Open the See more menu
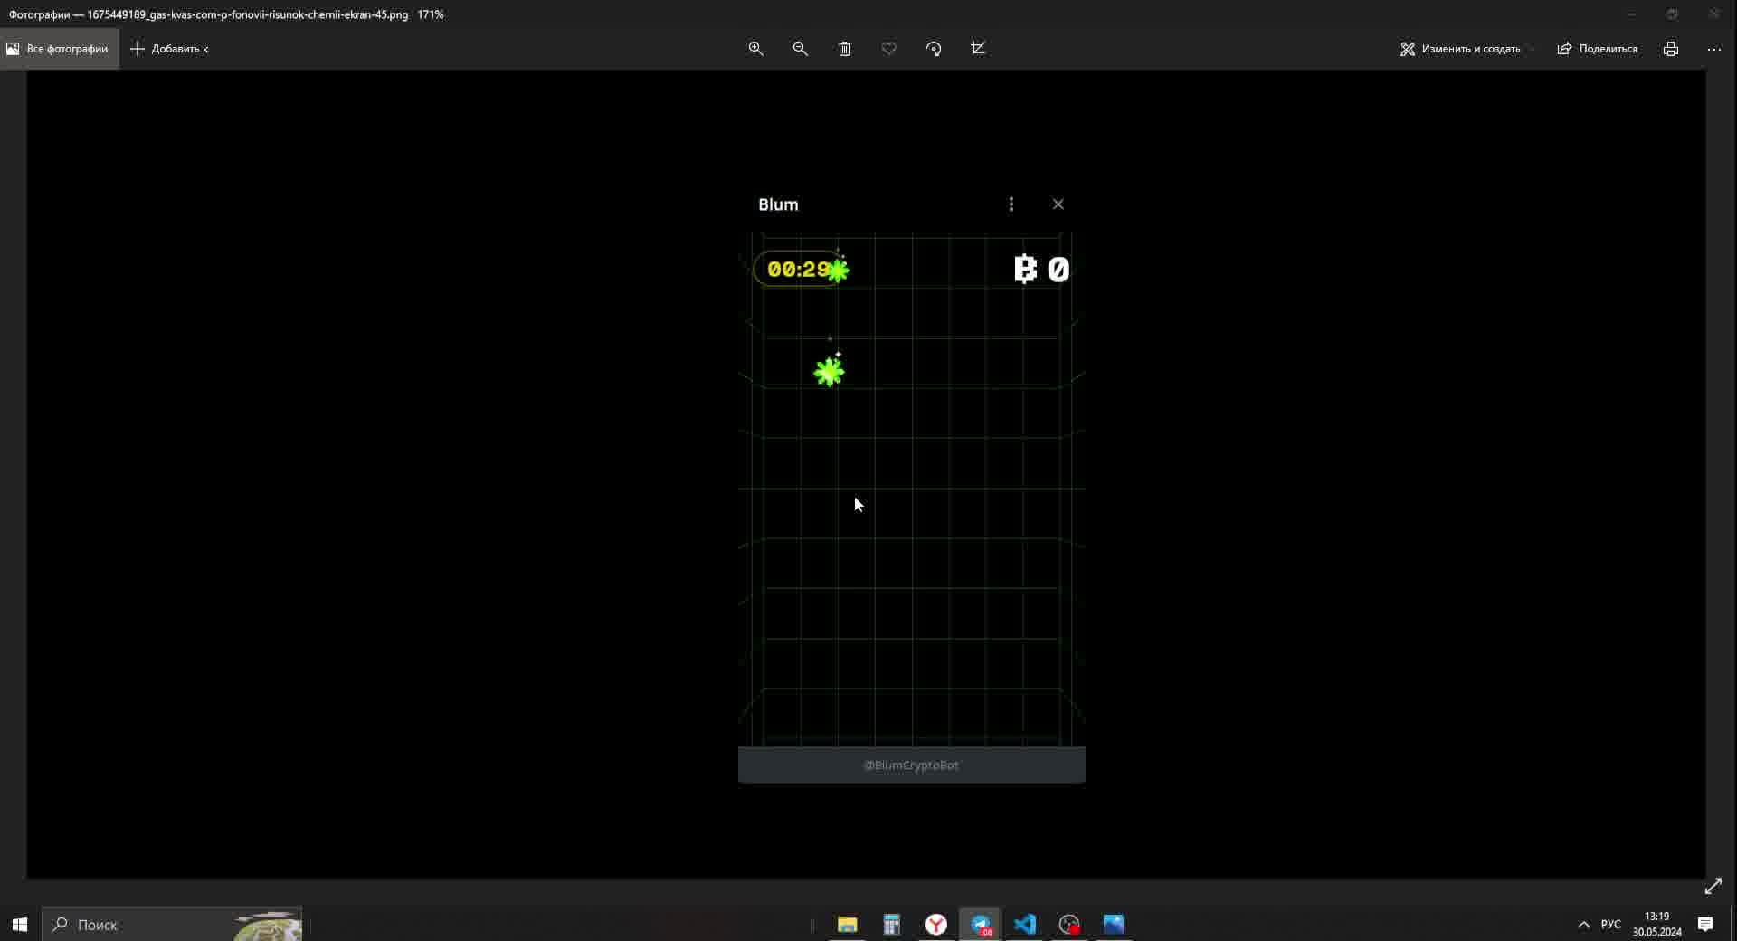This screenshot has height=941, width=1737. click(1715, 48)
